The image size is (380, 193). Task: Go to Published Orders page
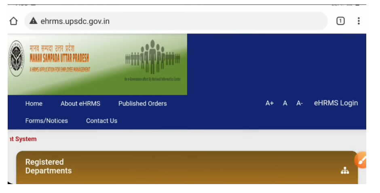[x=142, y=104]
